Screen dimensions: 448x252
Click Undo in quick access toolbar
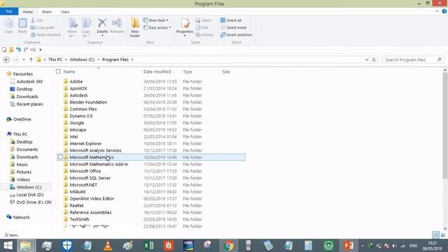click(x=19, y=50)
